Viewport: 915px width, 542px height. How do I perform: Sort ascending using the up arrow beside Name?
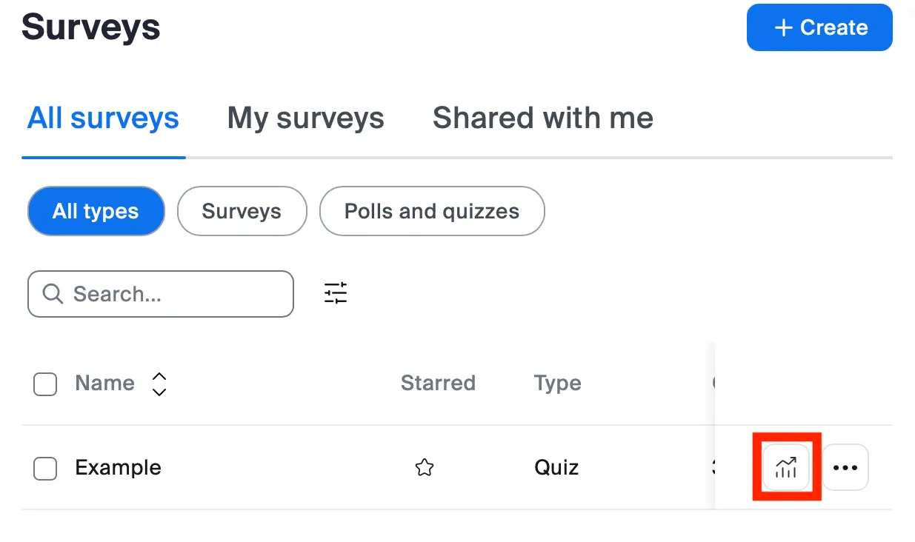(x=159, y=376)
